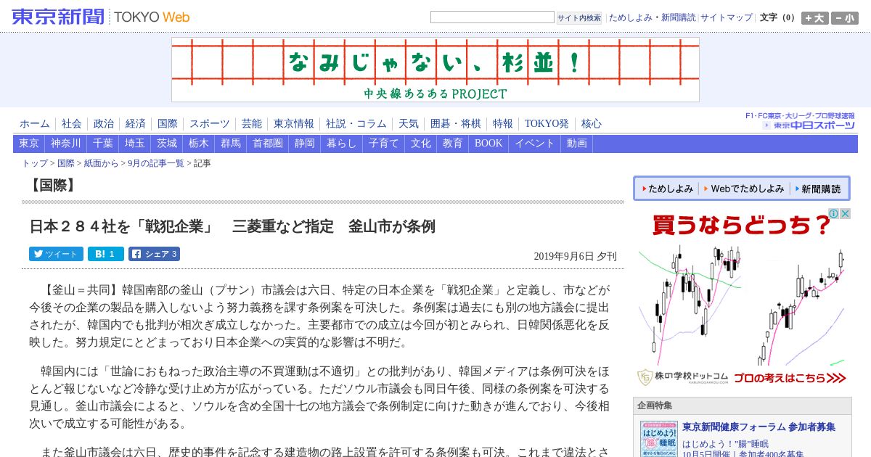This screenshot has height=457, width=871.
Task: Click the 東京中日スポーツ logo link
Action: 801,121
